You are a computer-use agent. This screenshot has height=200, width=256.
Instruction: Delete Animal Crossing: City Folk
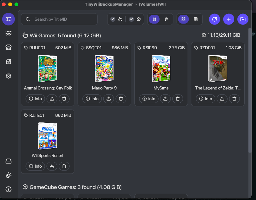(x=64, y=99)
